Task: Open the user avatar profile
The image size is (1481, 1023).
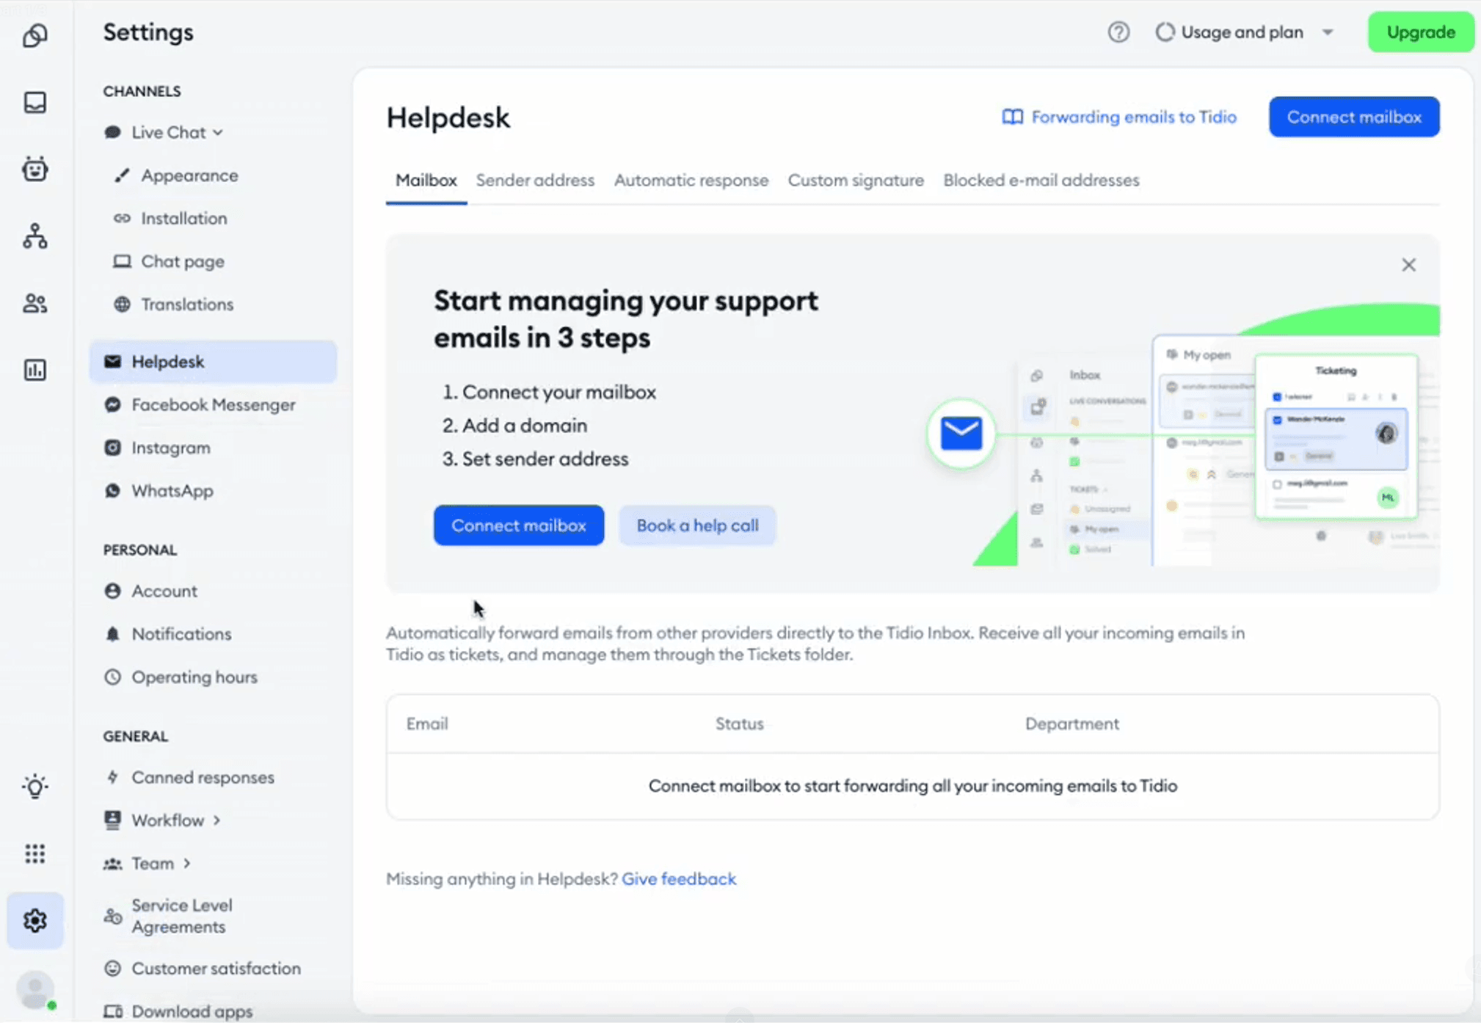Action: pos(34,989)
